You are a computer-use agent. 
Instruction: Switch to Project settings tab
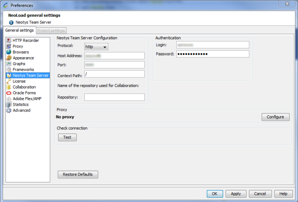pos(51,31)
